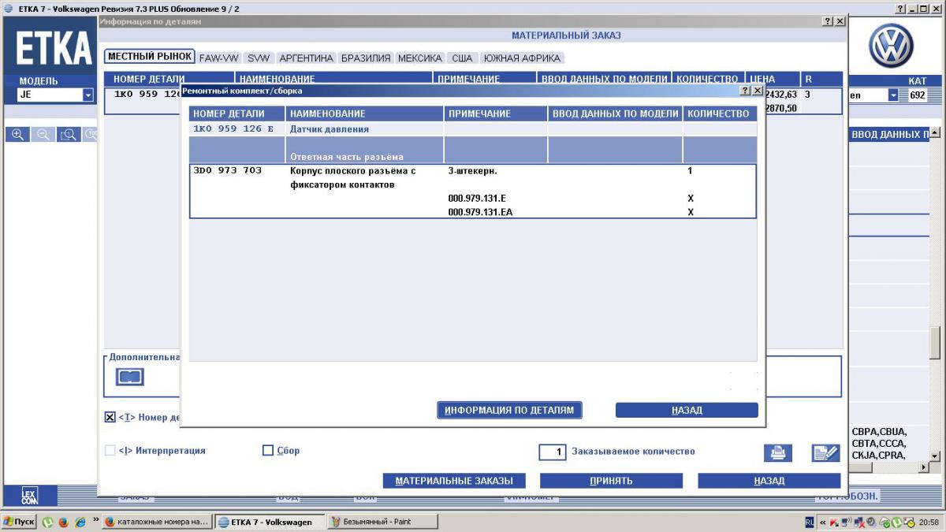
Task: Click the engine codes text 'CBPA,CBUA,'
Action: 880,432
